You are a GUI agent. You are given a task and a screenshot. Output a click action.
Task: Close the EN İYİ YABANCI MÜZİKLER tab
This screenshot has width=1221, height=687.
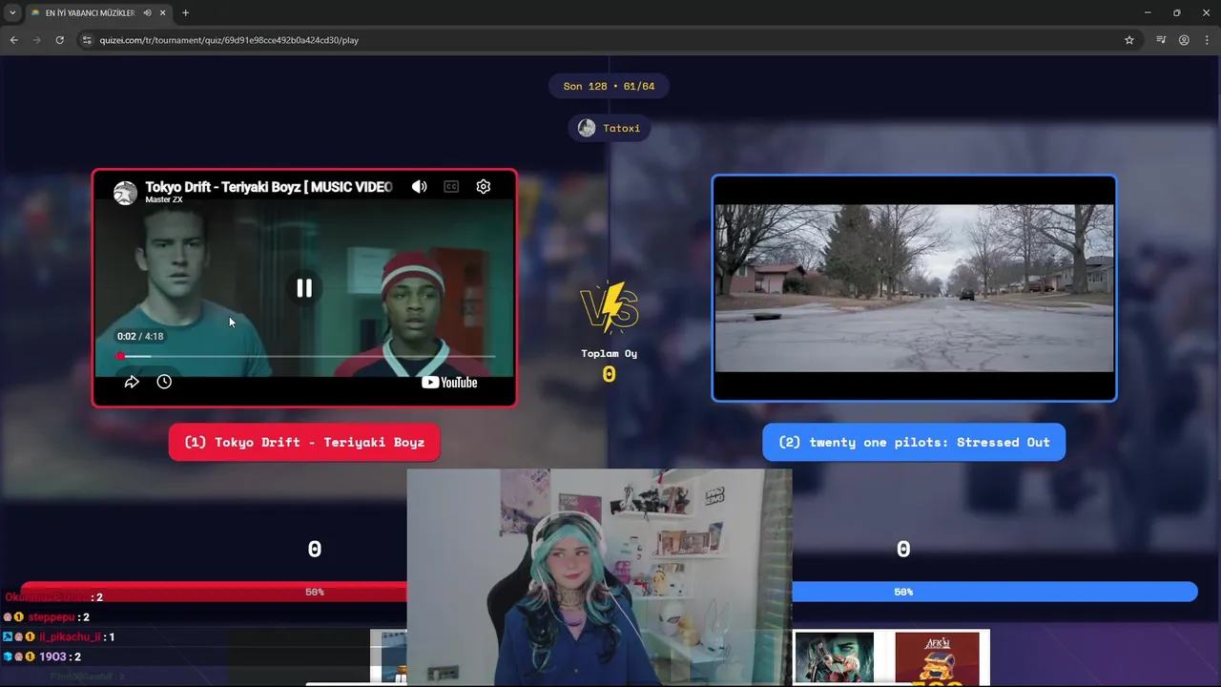163,12
